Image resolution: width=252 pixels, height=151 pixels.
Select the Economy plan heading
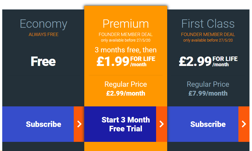[x=44, y=24]
